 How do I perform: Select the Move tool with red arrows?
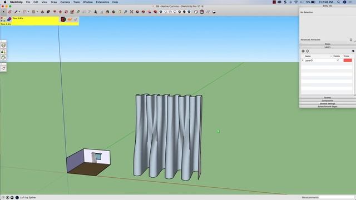point(60,12)
